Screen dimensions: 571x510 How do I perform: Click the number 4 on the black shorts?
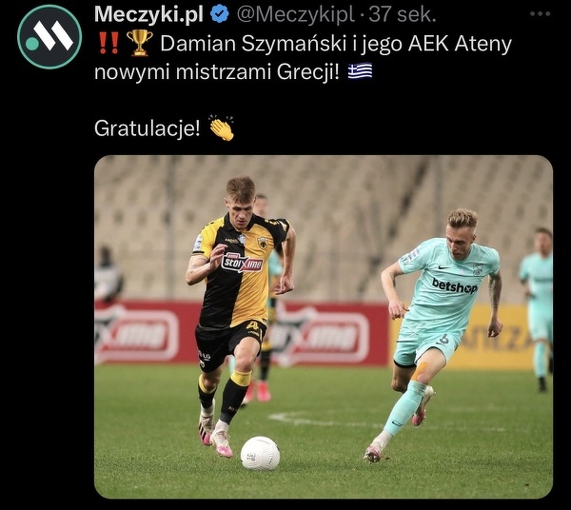[x=252, y=325]
